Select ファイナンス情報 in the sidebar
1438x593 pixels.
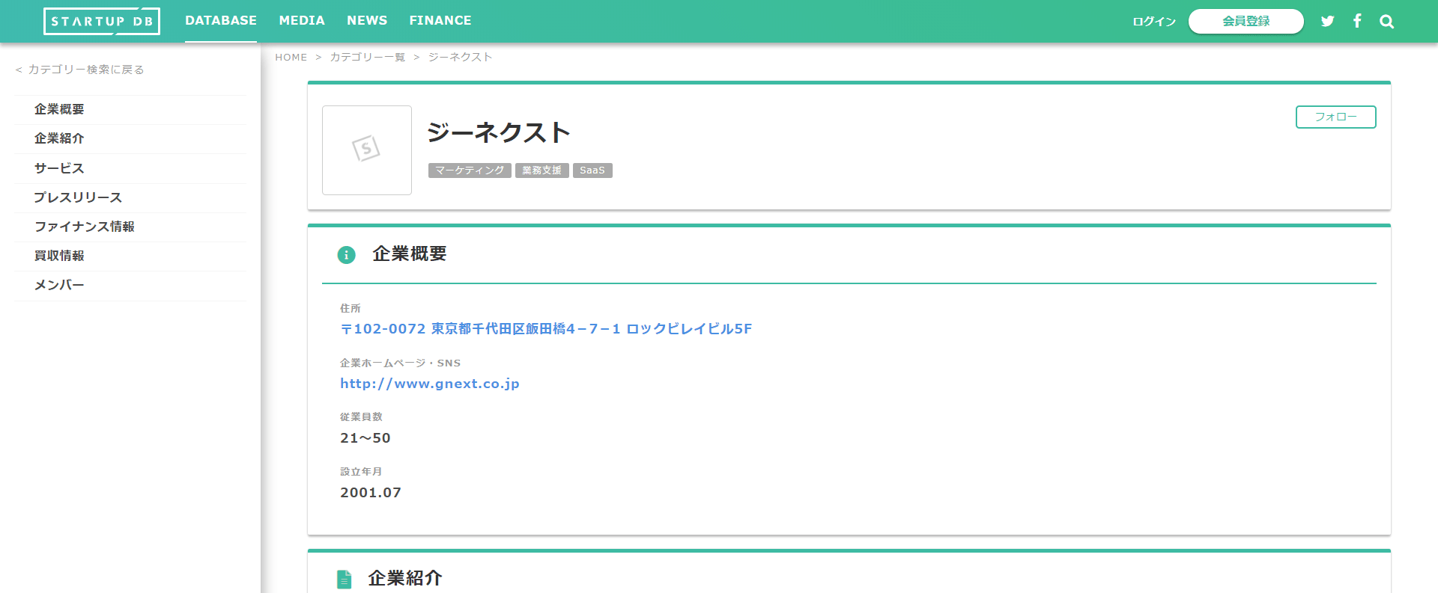point(130,227)
